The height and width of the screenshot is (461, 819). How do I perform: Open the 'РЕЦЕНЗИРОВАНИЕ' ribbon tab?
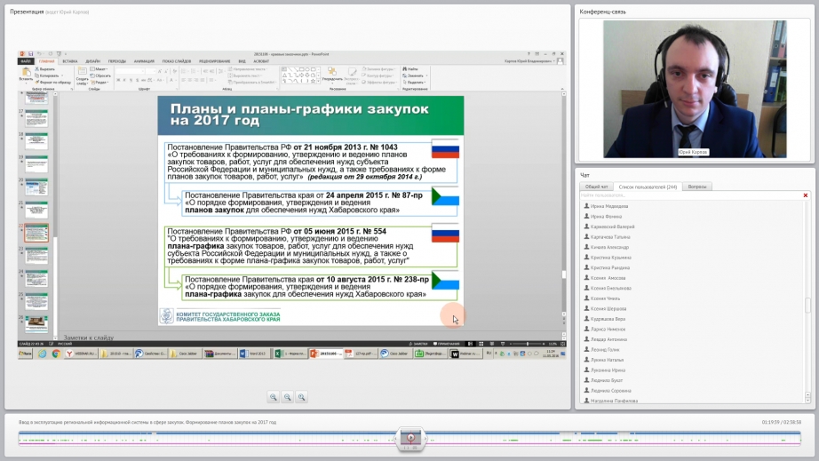click(x=214, y=61)
